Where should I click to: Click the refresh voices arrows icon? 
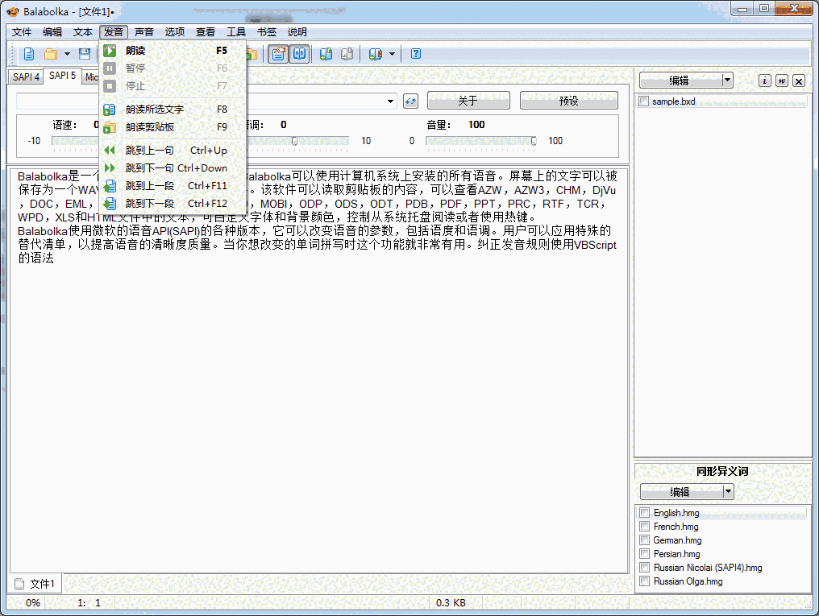pyautogui.click(x=410, y=101)
